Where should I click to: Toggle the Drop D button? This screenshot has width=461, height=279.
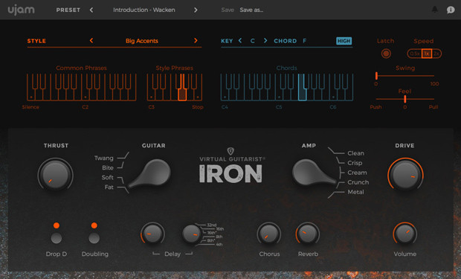tap(57, 238)
